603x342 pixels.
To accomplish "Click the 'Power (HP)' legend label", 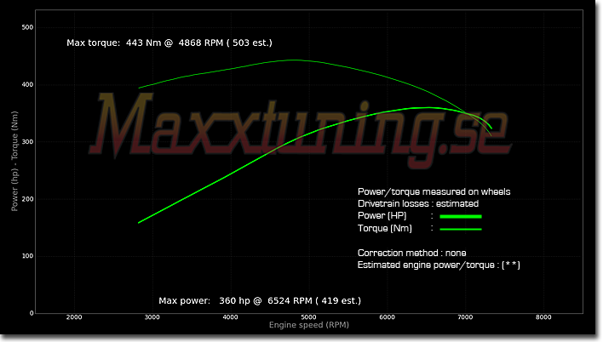I will coord(382,215).
